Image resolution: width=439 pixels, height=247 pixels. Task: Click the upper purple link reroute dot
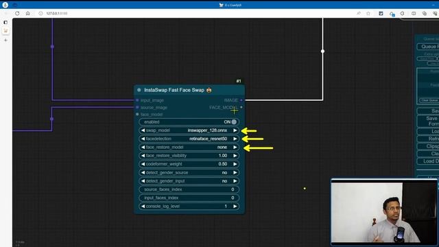click(52, 47)
